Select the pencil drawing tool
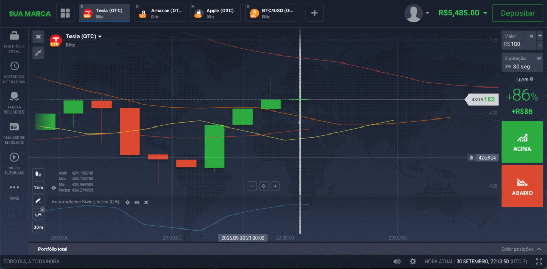Viewport: 547px width, 269px height. click(x=38, y=201)
